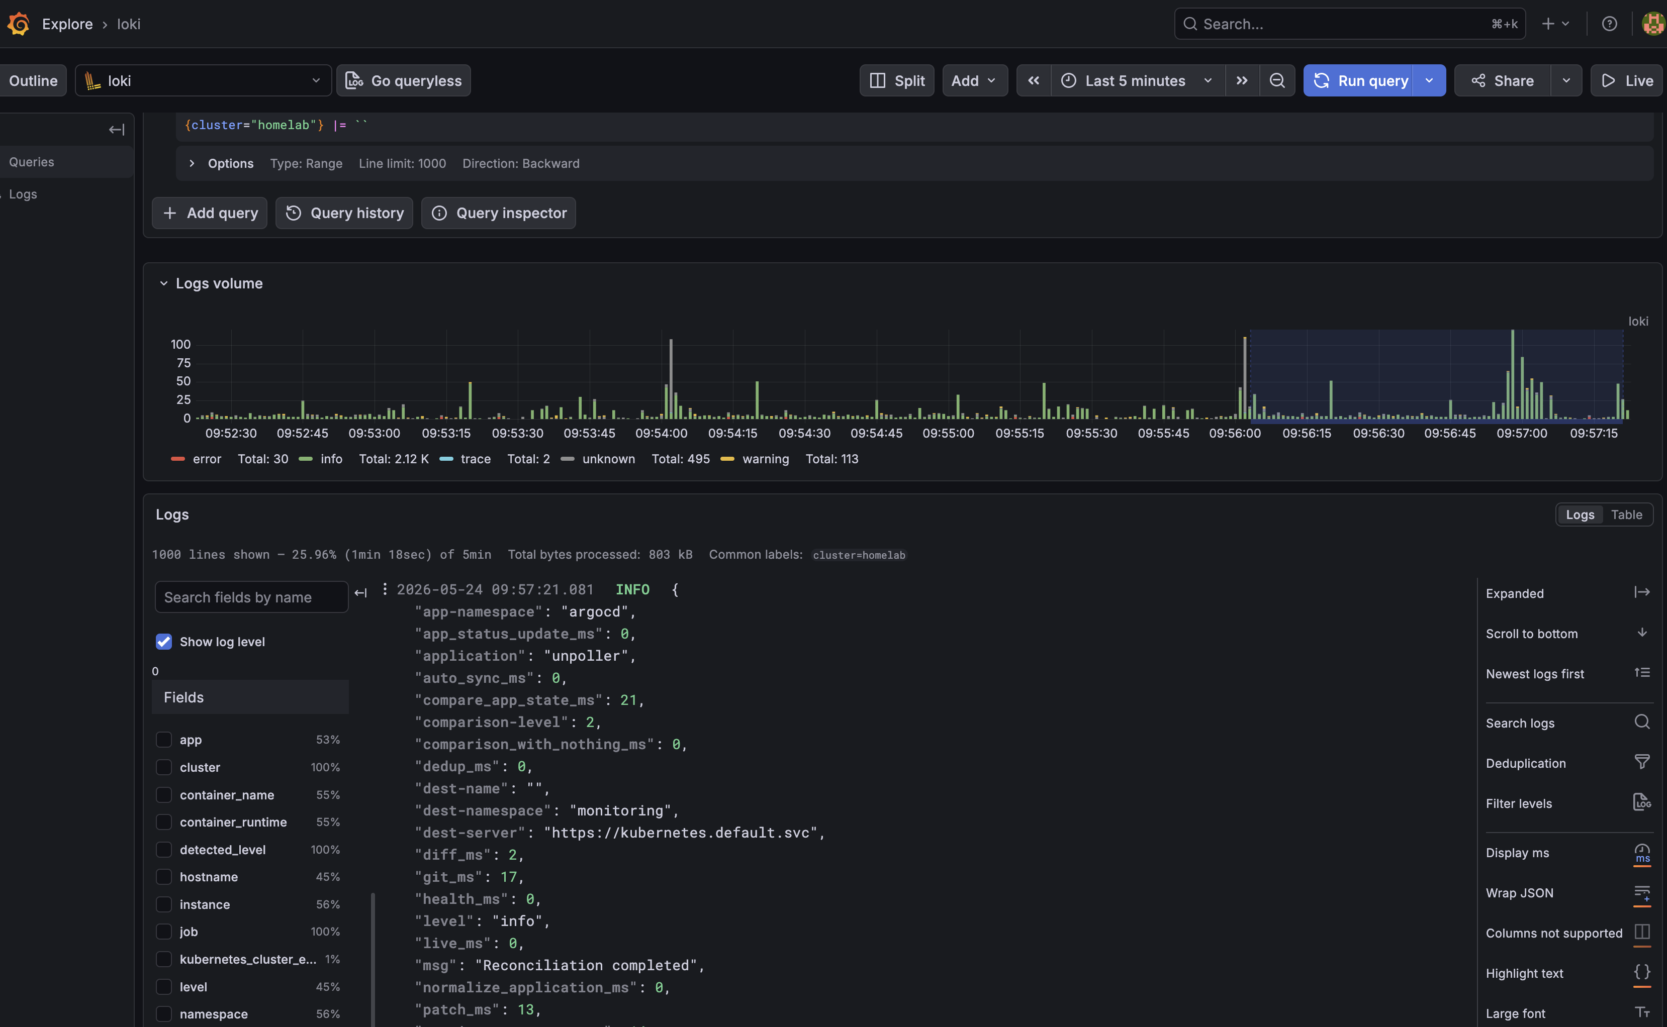Click Go queryless button
This screenshot has width=1667, height=1027.
(404, 81)
